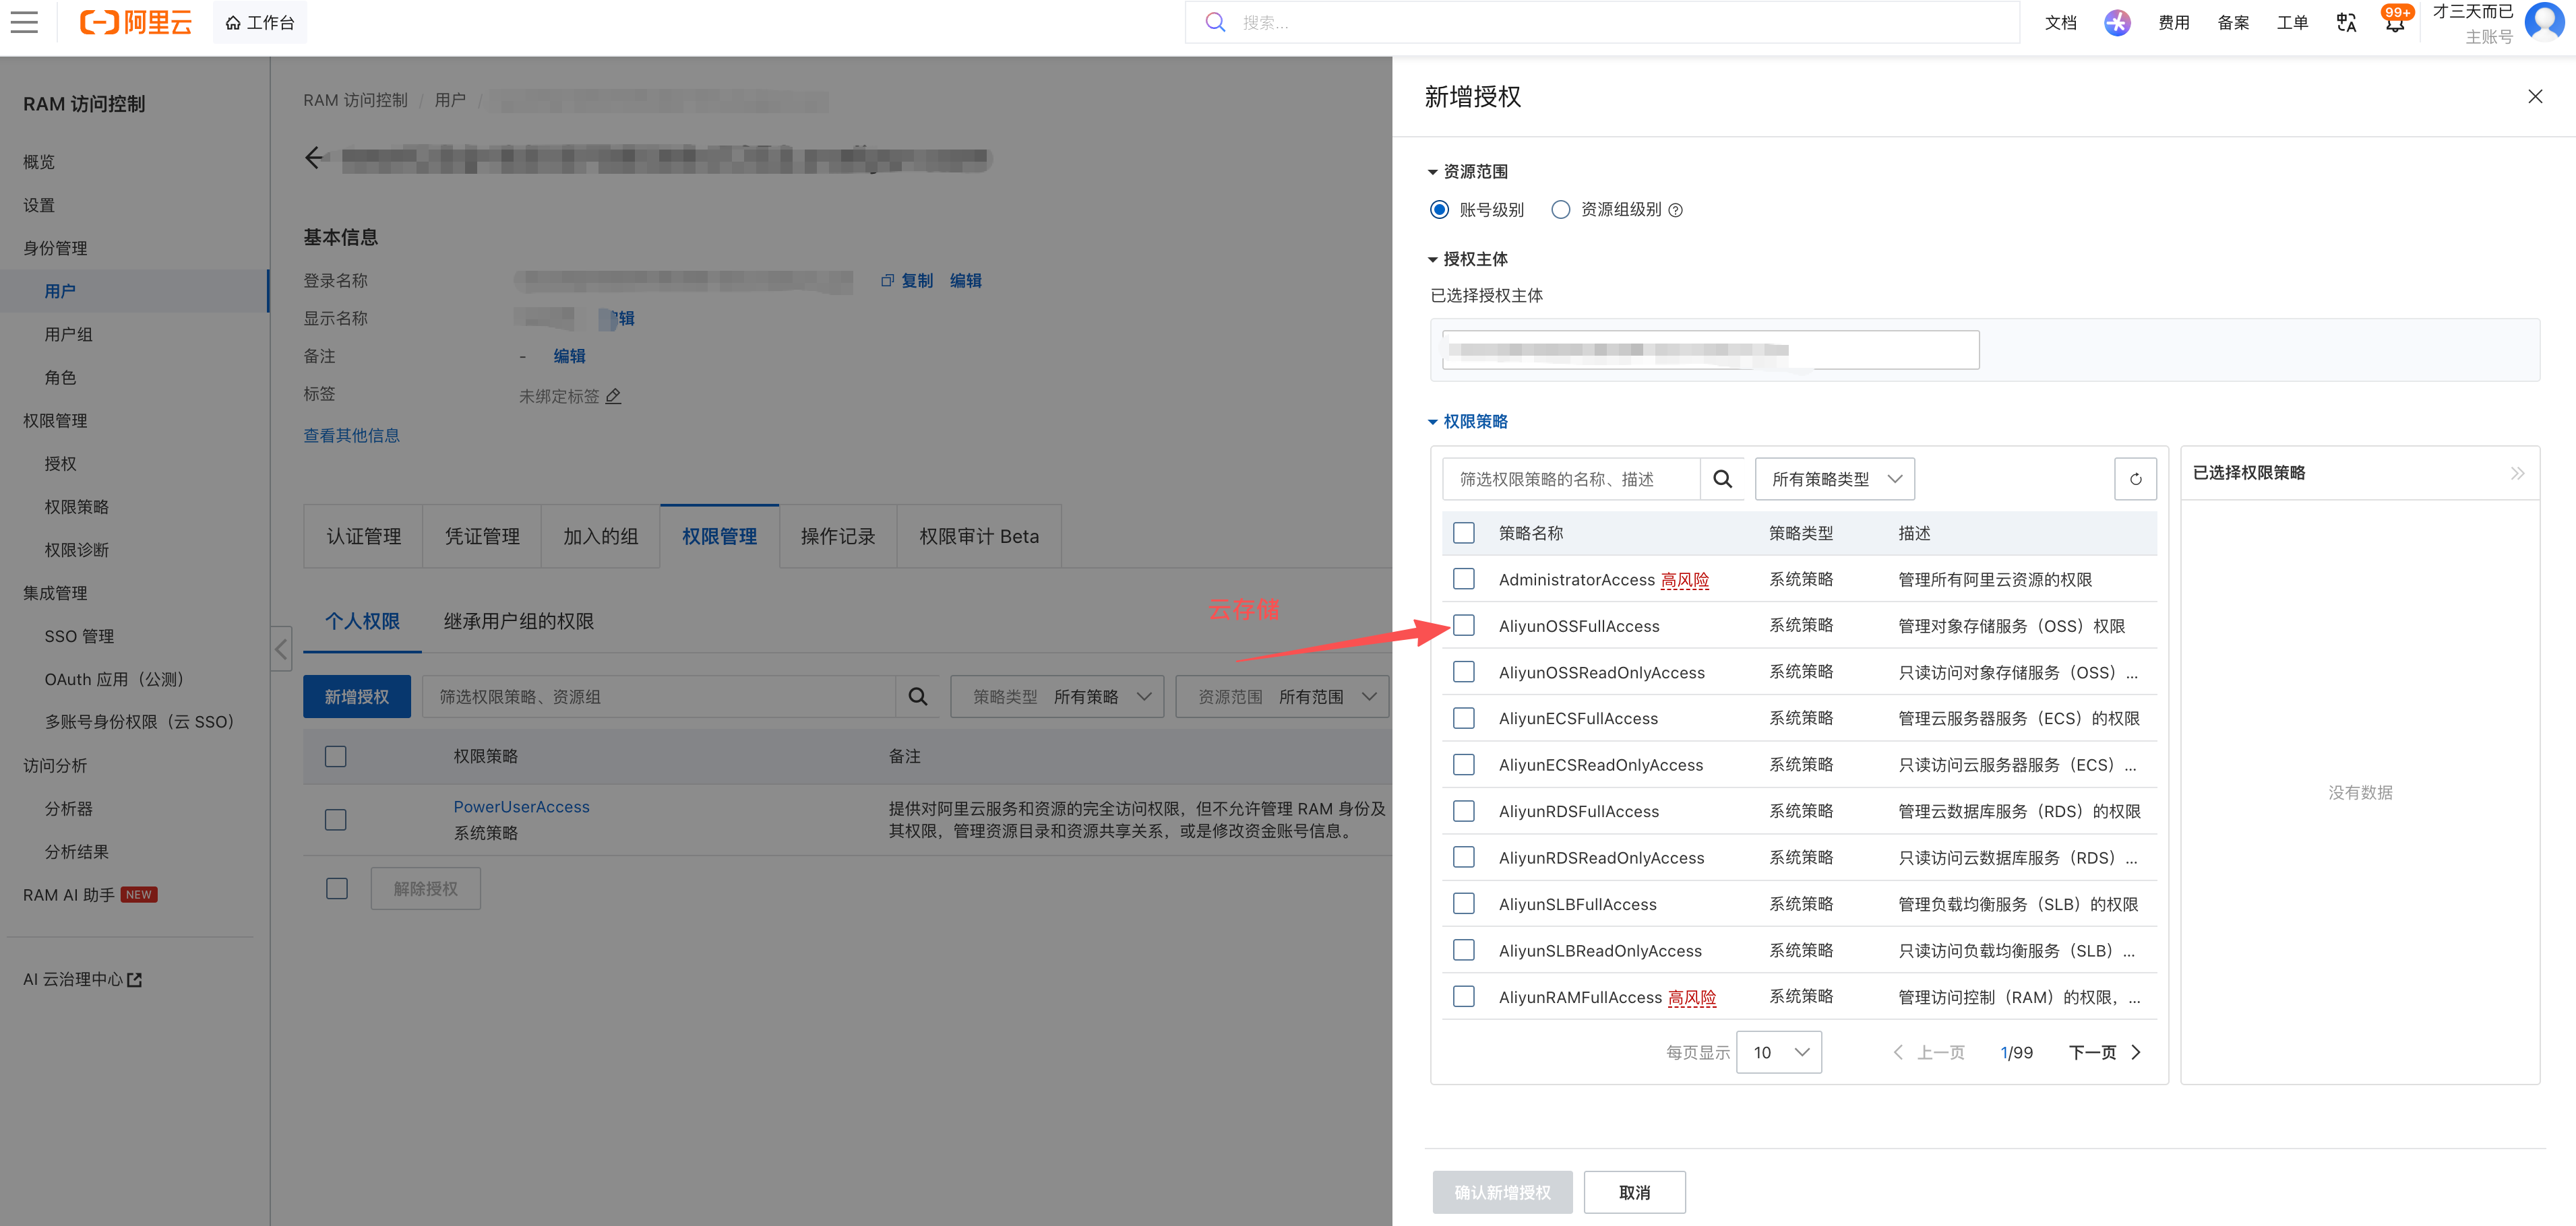Image resolution: width=2576 pixels, height=1226 pixels.
Task: Copy the login name
Action: [907, 281]
